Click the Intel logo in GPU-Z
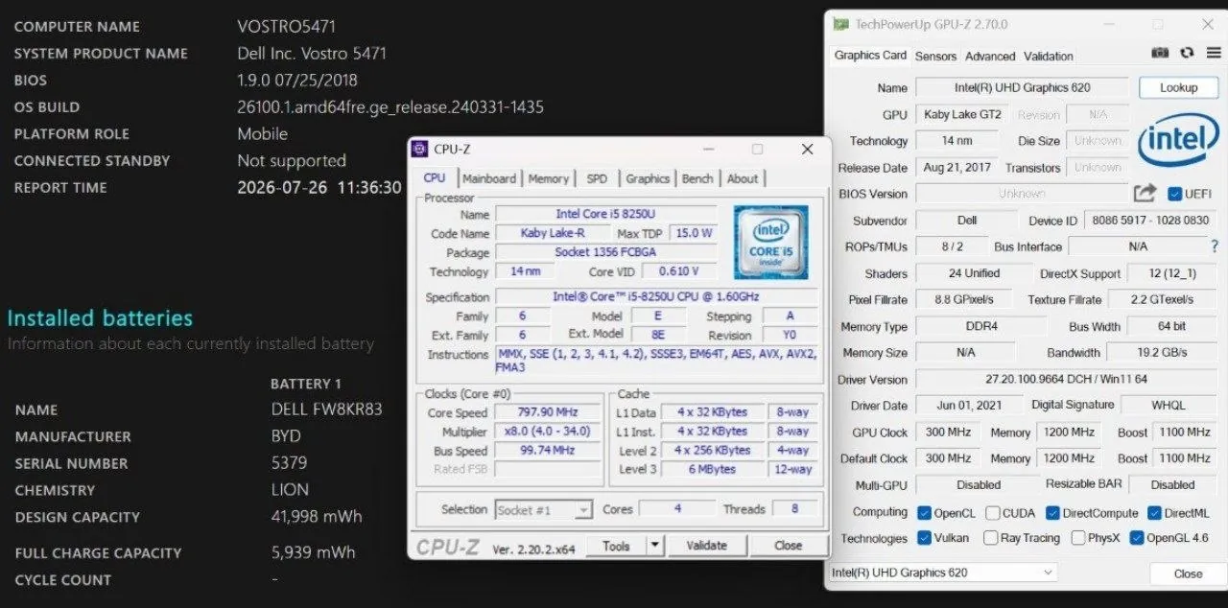The height and width of the screenshot is (608, 1228). 1178,139
